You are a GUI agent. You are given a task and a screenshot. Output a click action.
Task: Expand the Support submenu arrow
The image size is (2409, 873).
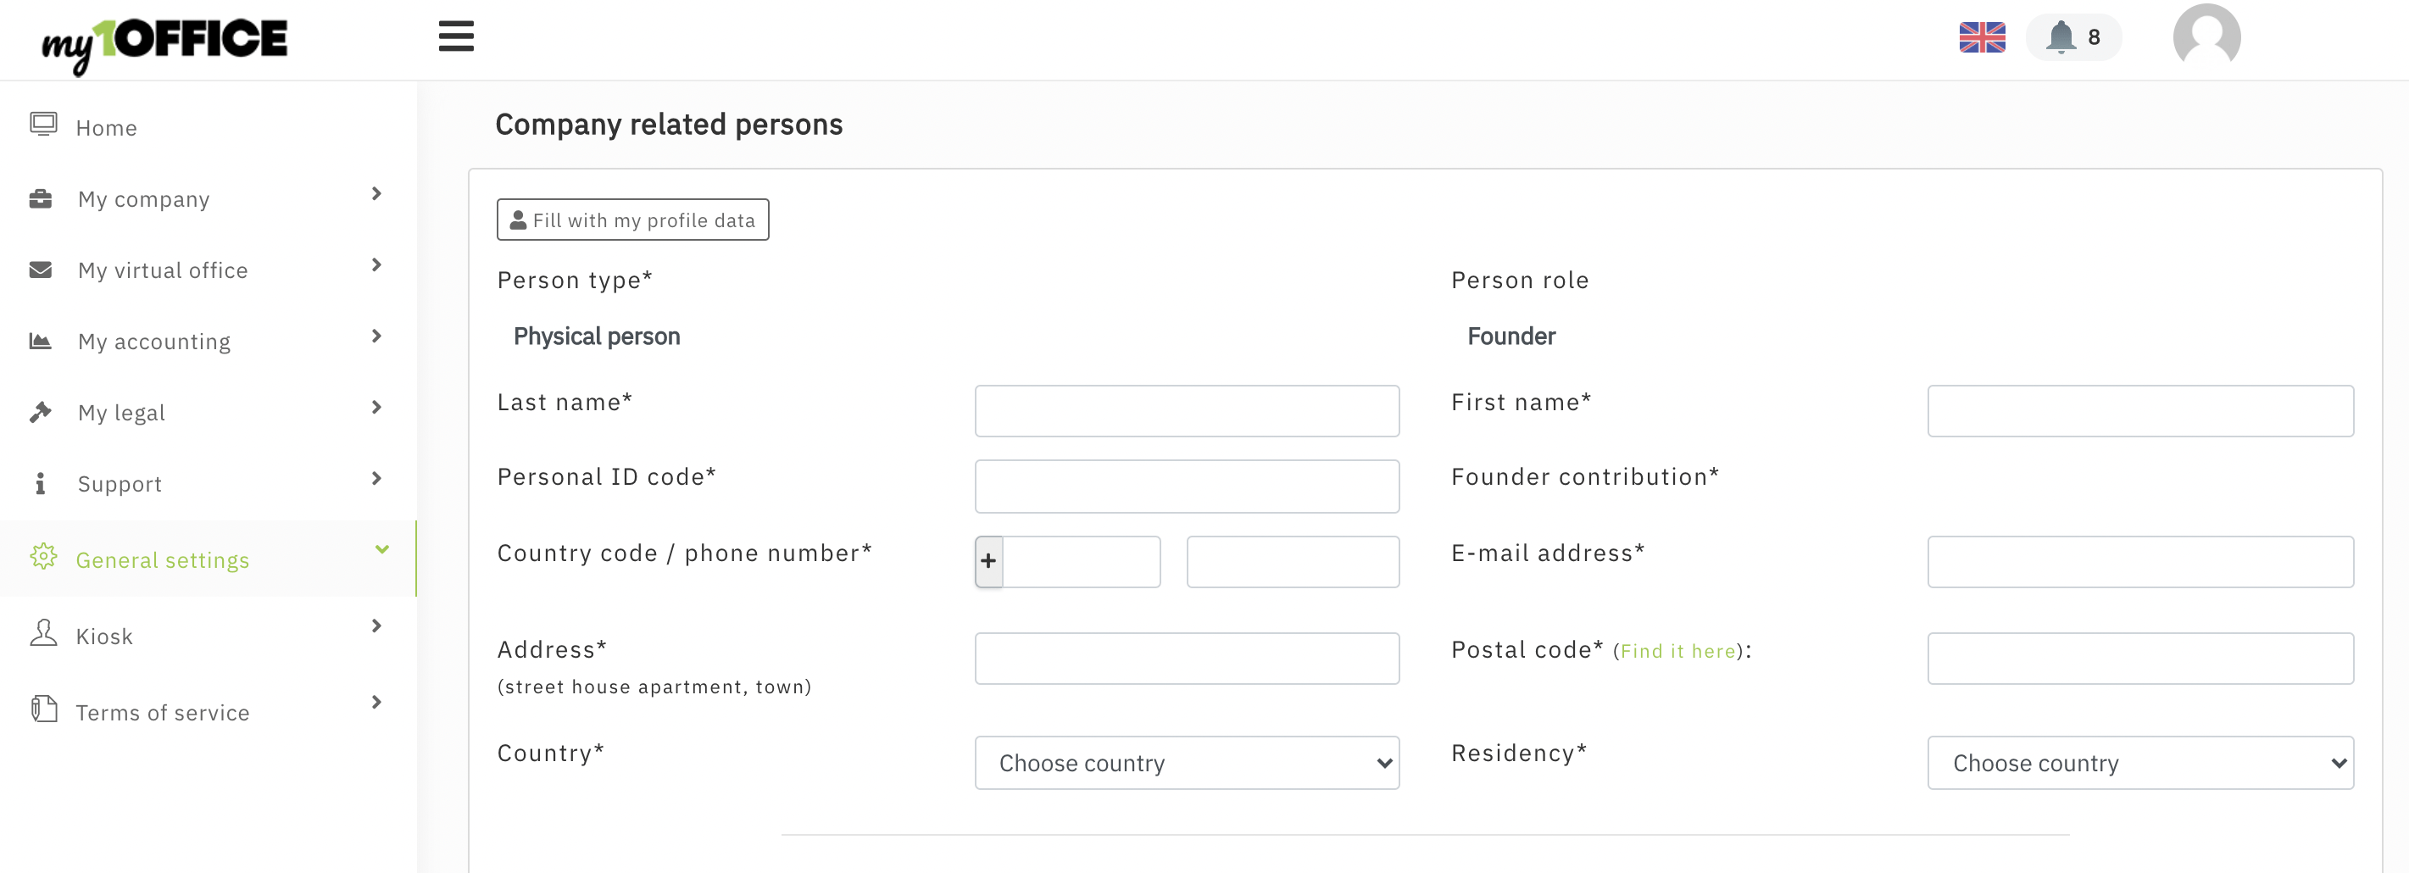[x=377, y=479]
